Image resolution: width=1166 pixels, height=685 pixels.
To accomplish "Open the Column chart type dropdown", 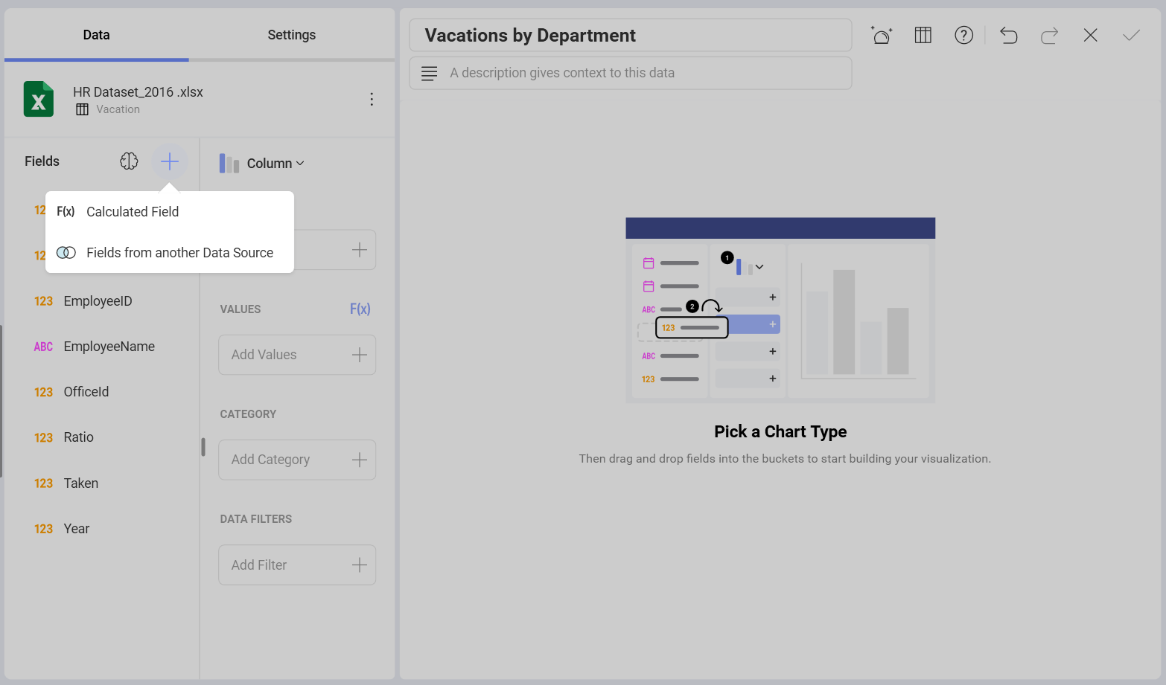I will pyautogui.click(x=262, y=164).
